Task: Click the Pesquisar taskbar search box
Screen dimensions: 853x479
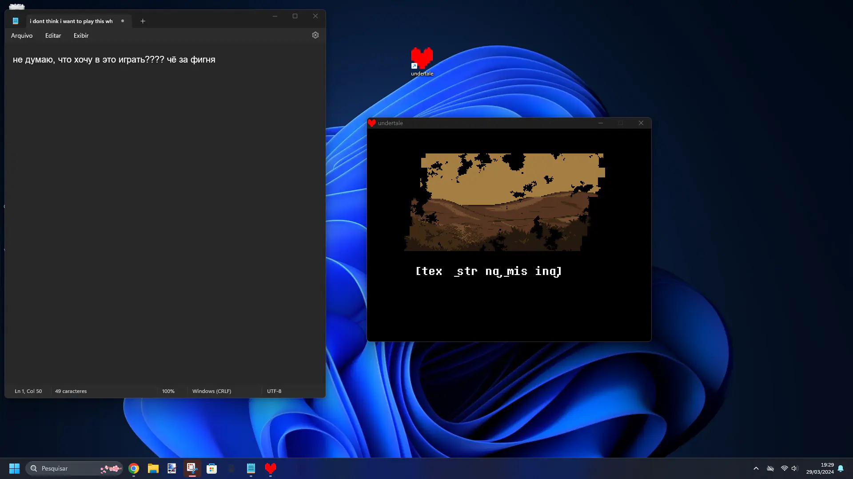Action: click(x=67, y=468)
